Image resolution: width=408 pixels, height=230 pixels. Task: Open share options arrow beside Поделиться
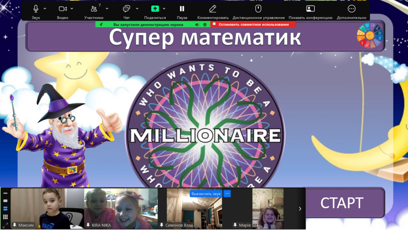click(164, 9)
